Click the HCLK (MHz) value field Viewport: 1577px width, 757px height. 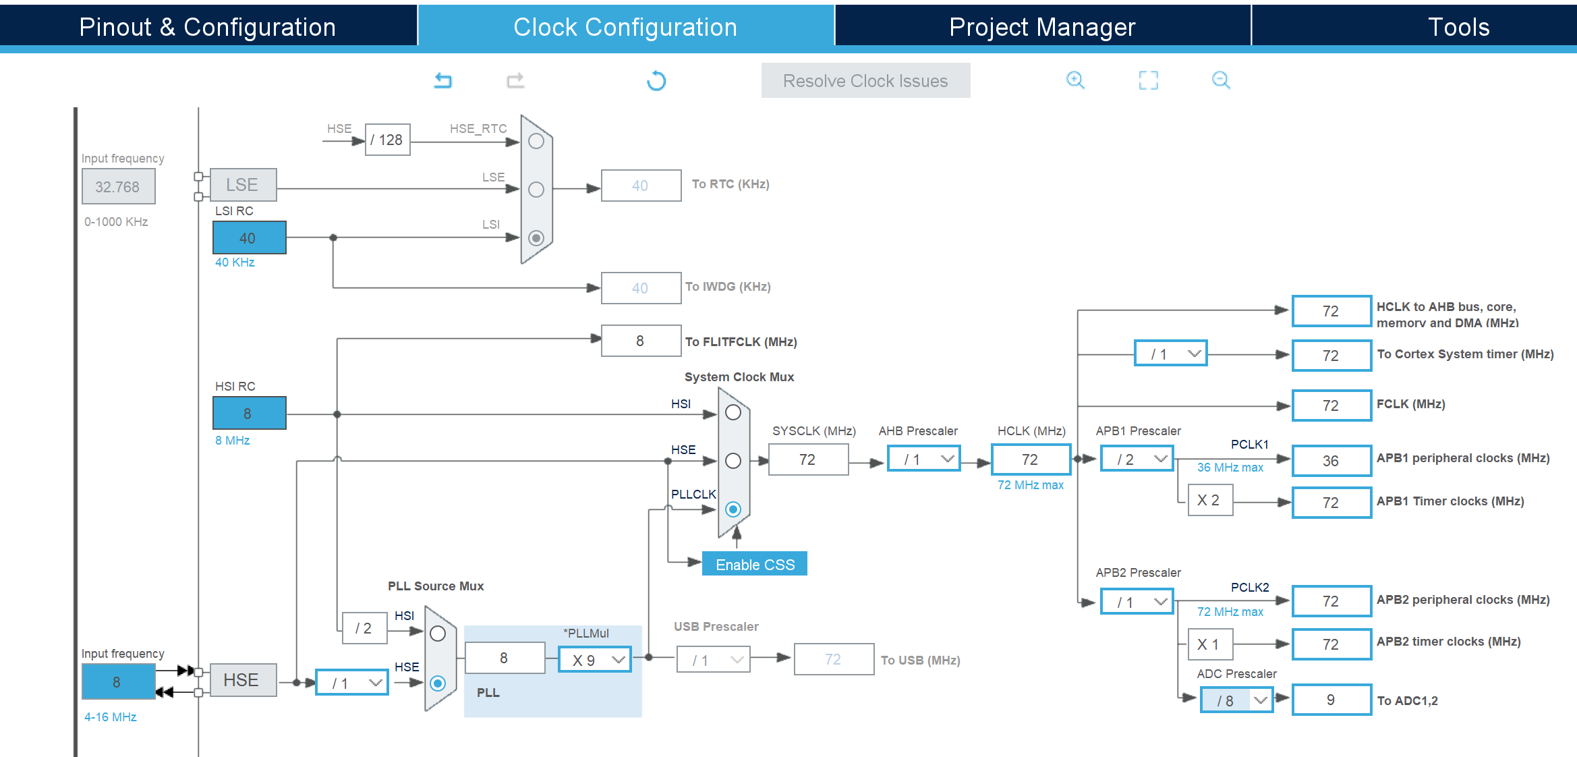(1030, 459)
